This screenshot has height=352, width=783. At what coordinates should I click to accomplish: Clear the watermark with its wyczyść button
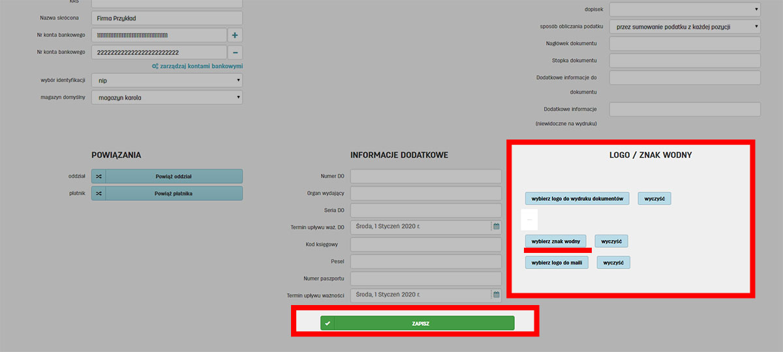pyautogui.click(x=611, y=241)
